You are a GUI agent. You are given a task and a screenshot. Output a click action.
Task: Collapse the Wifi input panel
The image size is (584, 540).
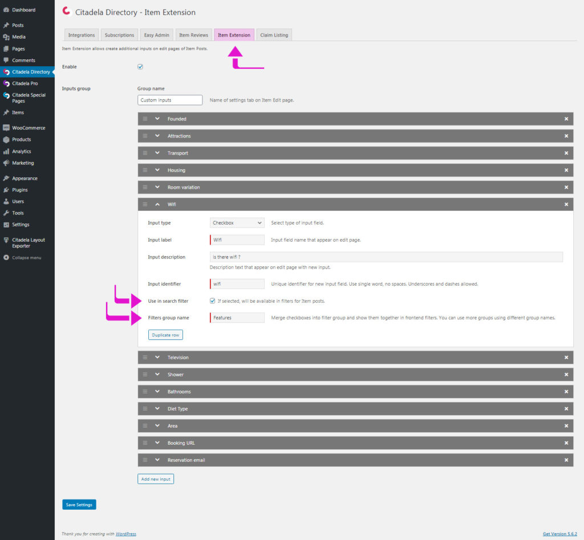pyautogui.click(x=157, y=205)
